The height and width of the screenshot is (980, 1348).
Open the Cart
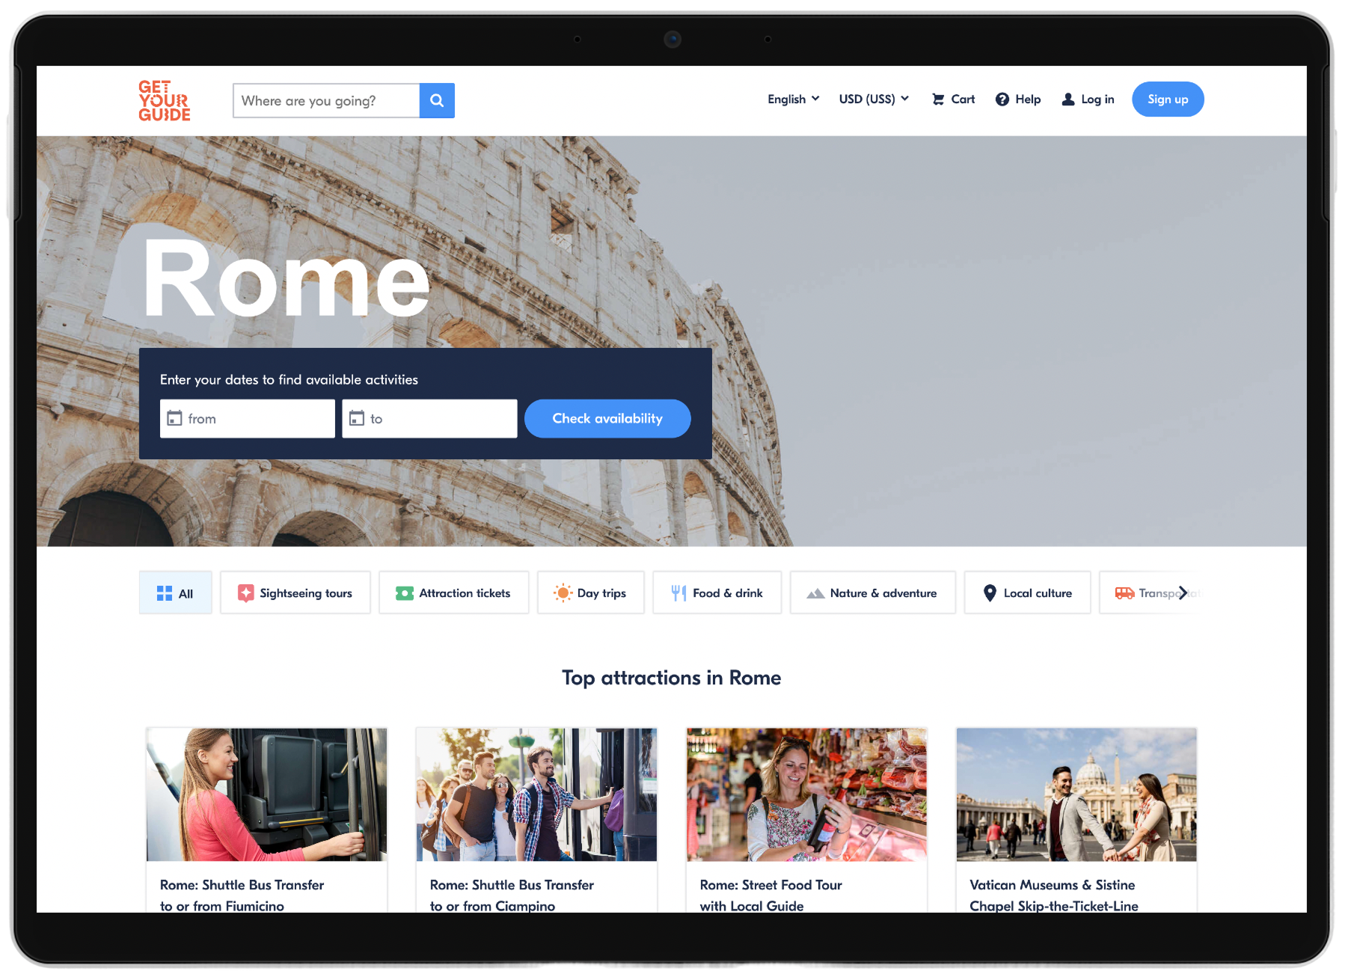point(952,99)
